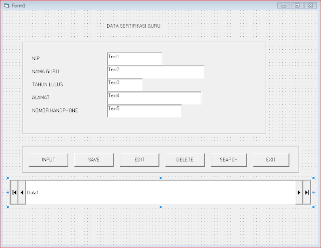Click the EXIT button
The height and width of the screenshot is (248, 321).
click(271, 160)
